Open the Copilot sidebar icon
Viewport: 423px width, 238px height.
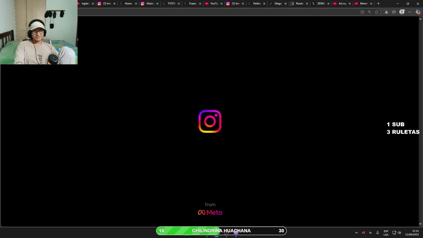point(418,12)
